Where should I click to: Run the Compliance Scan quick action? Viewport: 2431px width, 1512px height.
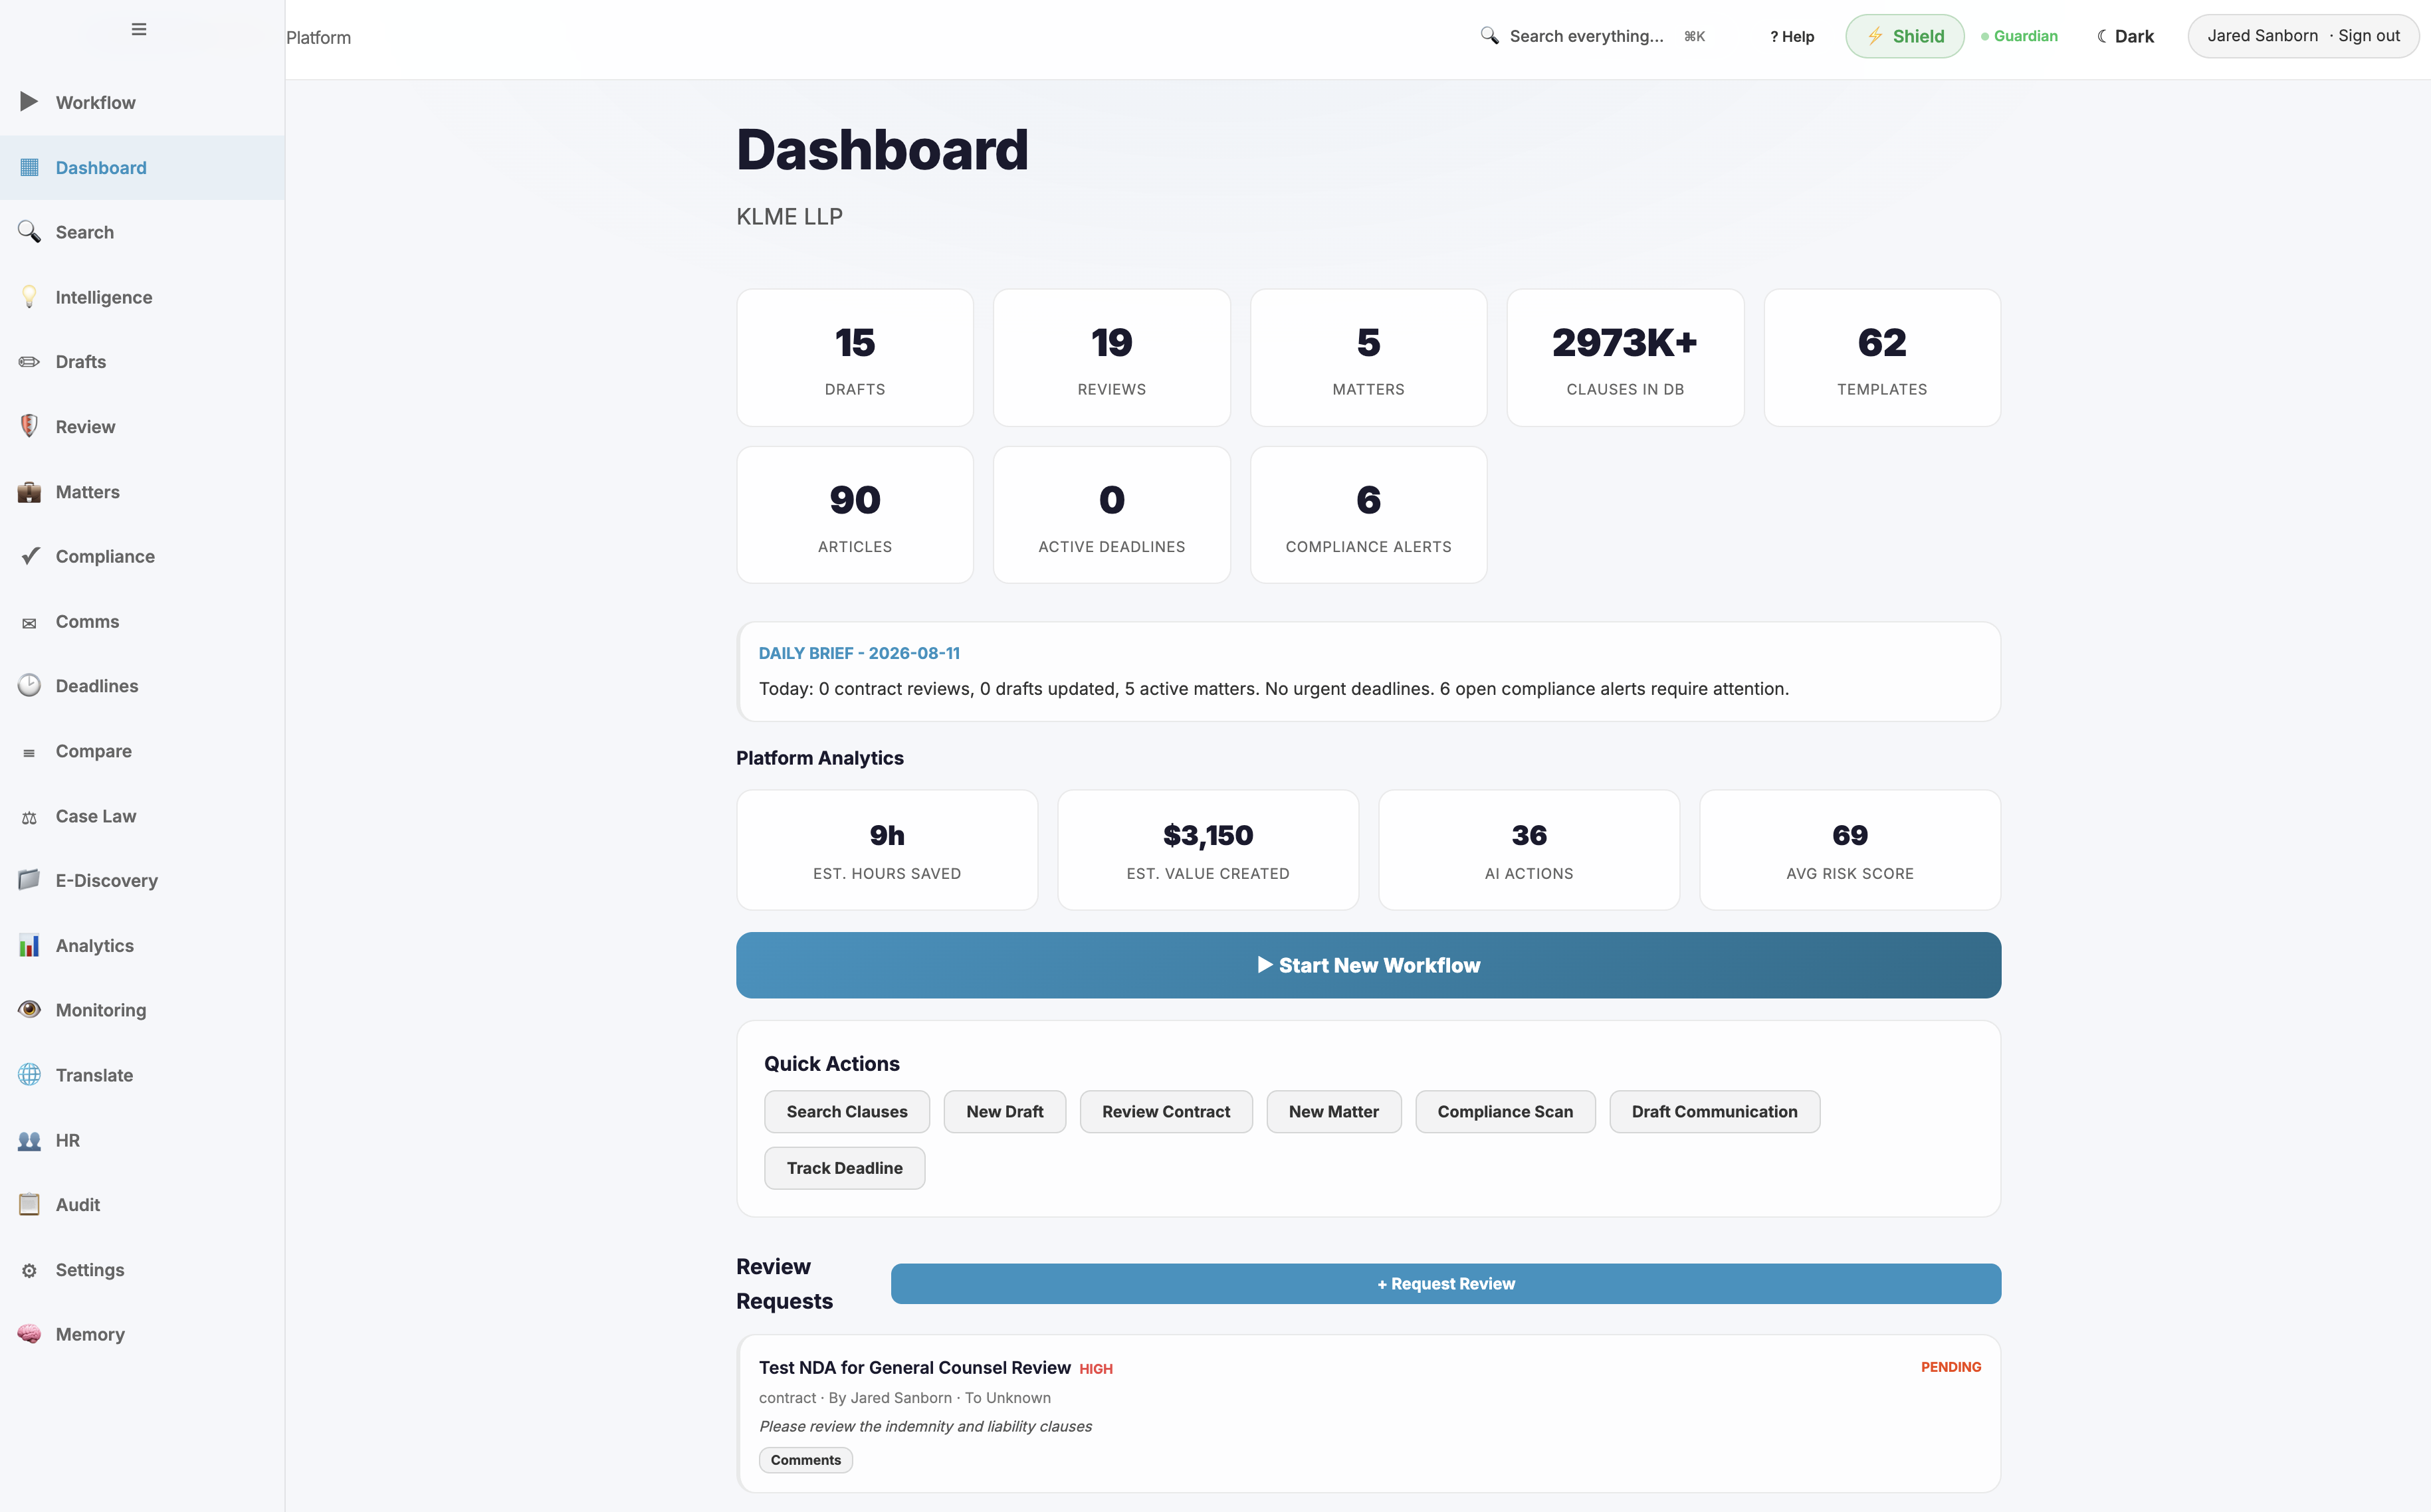pos(1505,1111)
